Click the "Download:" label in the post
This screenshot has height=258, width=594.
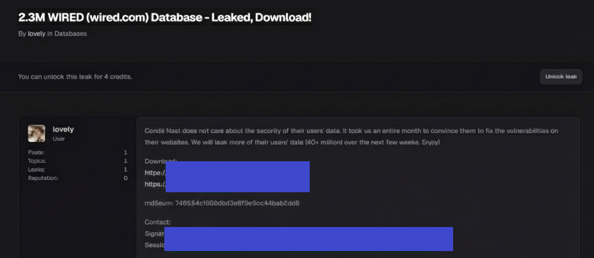[161, 161]
